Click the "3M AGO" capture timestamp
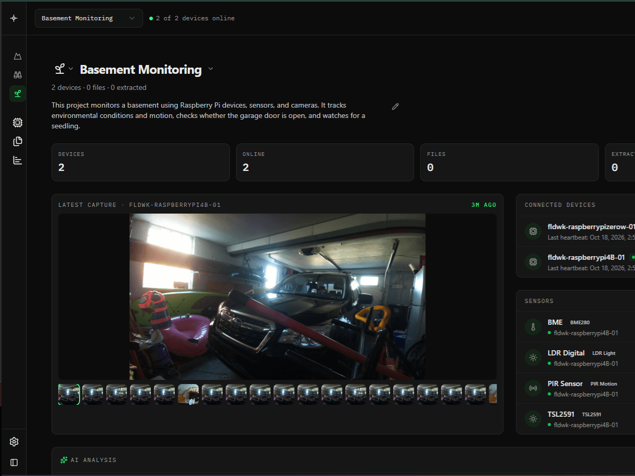The width and height of the screenshot is (635, 476). pyautogui.click(x=484, y=205)
